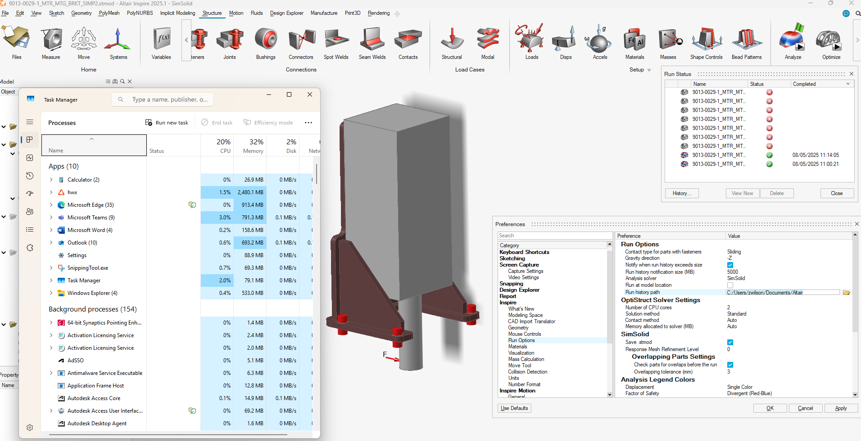Viewport: 861px width, 441px height.
Task: Toggle Check parts for overlaps before run
Action: point(730,365)
